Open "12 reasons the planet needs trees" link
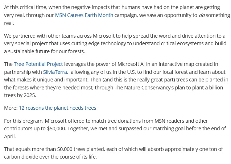The width and height of the screenshot is (231, 164). point(57,108)
